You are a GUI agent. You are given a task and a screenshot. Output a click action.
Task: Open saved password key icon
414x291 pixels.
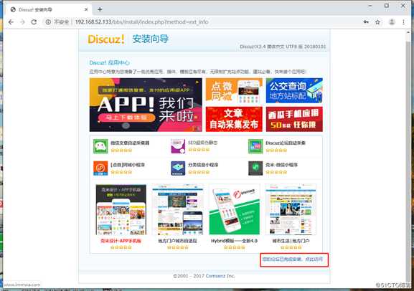[366, 22]
